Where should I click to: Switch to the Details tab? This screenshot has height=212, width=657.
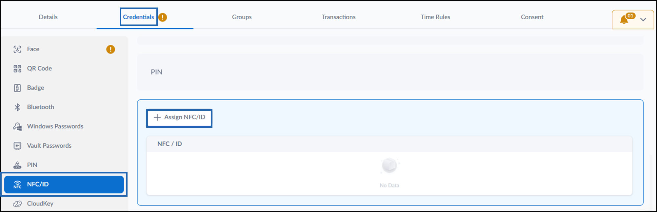(x=48, y=17)
